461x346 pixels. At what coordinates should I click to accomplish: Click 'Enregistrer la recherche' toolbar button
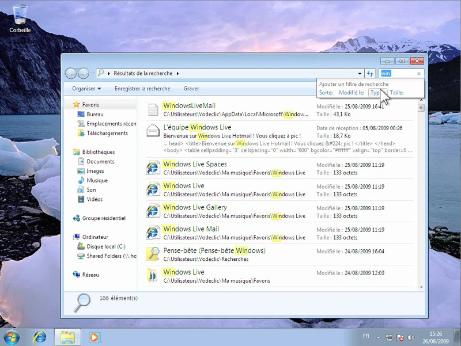142,89
